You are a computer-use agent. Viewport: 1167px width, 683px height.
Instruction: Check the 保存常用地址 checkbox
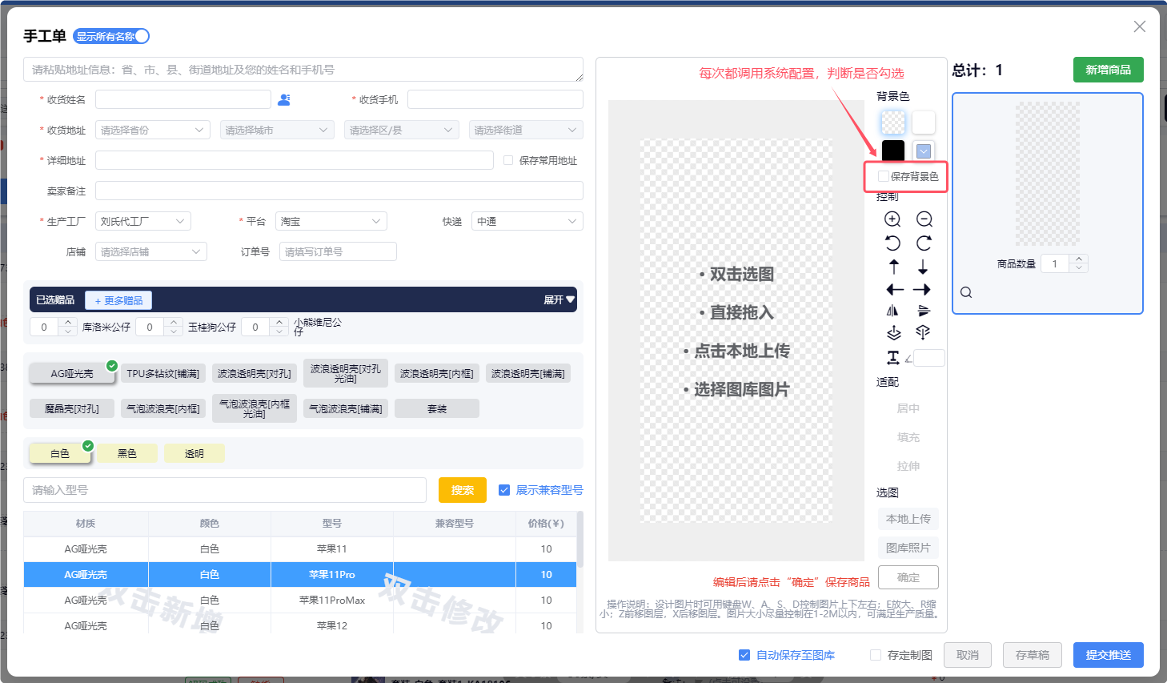(508, 160)
